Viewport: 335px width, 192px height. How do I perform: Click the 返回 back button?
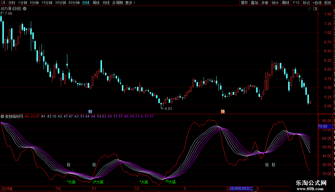coord(328,3)
